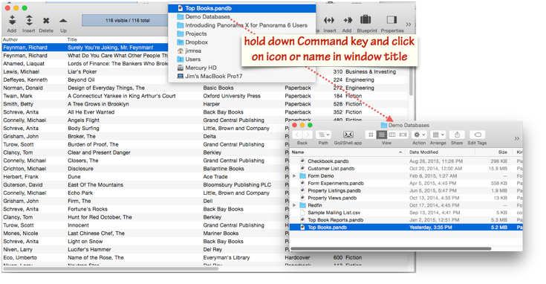
Task: Choose Jim's MacBook Pro17 in menu
Action: tap(242, 76)
